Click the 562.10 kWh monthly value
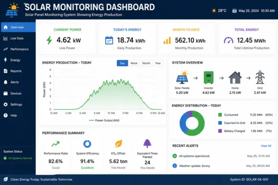 coord(190,41)
